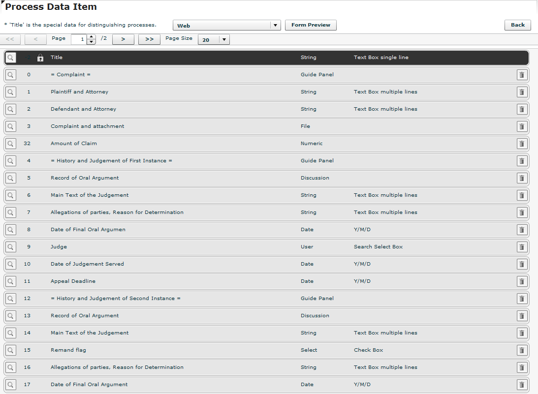Delete Complaint and attachment item
The height and width of the screenshot is (394, 538).
(x=522, y=126)
